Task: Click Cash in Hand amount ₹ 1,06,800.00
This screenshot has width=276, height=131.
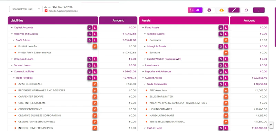Action: [259, 128]
